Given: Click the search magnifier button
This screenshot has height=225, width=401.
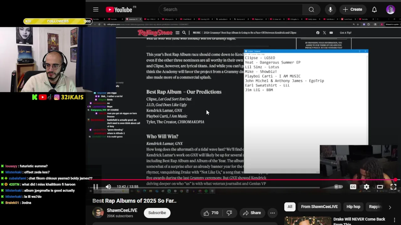Looking at the screenshot, I should [311, 9].
